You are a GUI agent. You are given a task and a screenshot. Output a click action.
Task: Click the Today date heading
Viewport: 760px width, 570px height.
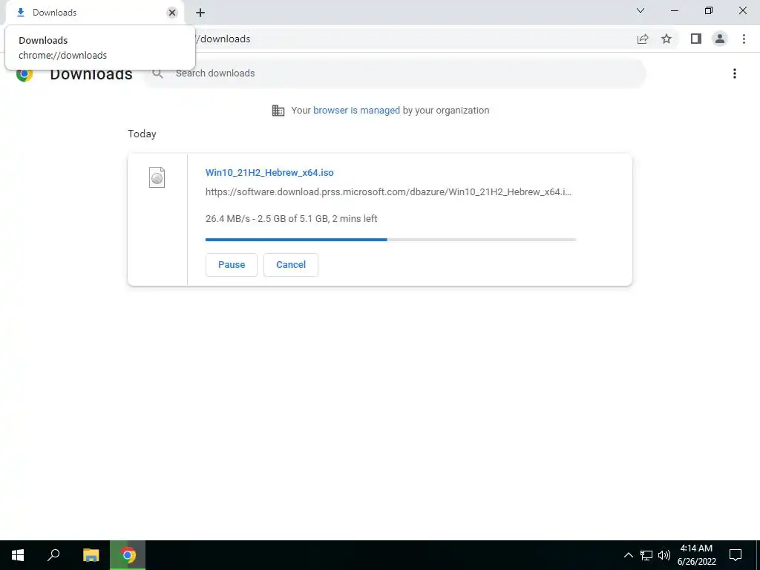coord(142,134)
